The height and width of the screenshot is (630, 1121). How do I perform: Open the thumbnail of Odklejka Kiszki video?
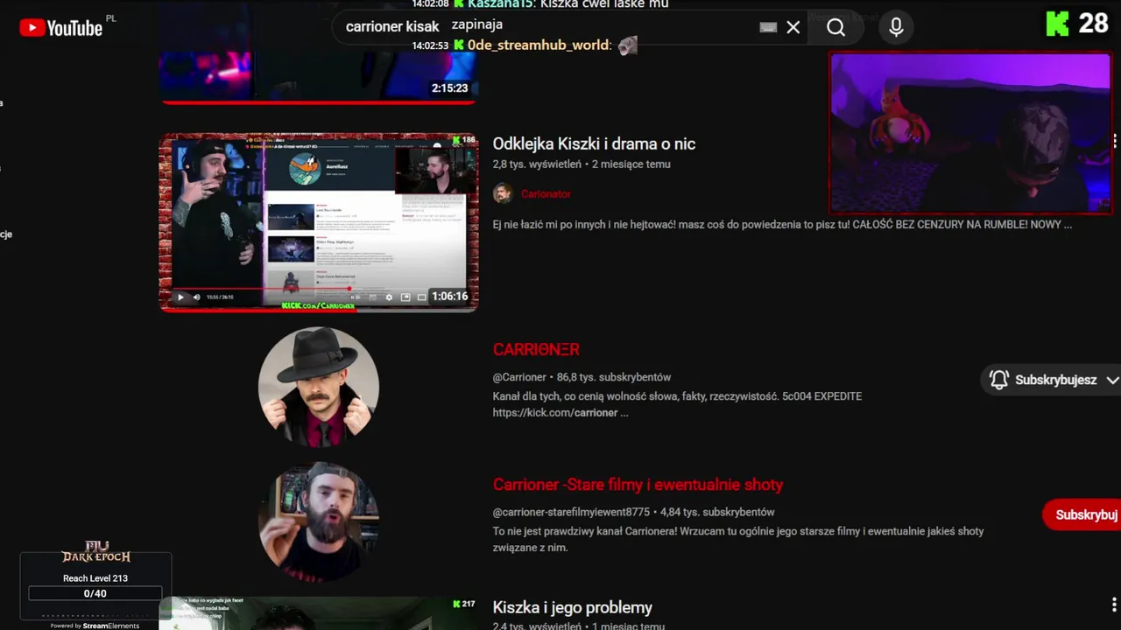[x=319, y=222]
